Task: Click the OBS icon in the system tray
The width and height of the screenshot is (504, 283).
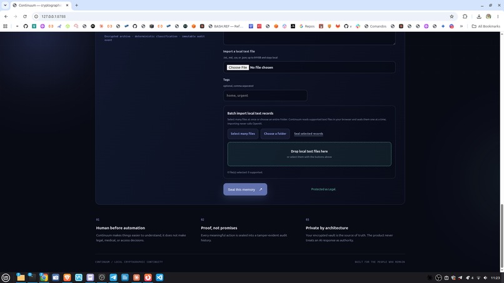Action: point(438,278)
